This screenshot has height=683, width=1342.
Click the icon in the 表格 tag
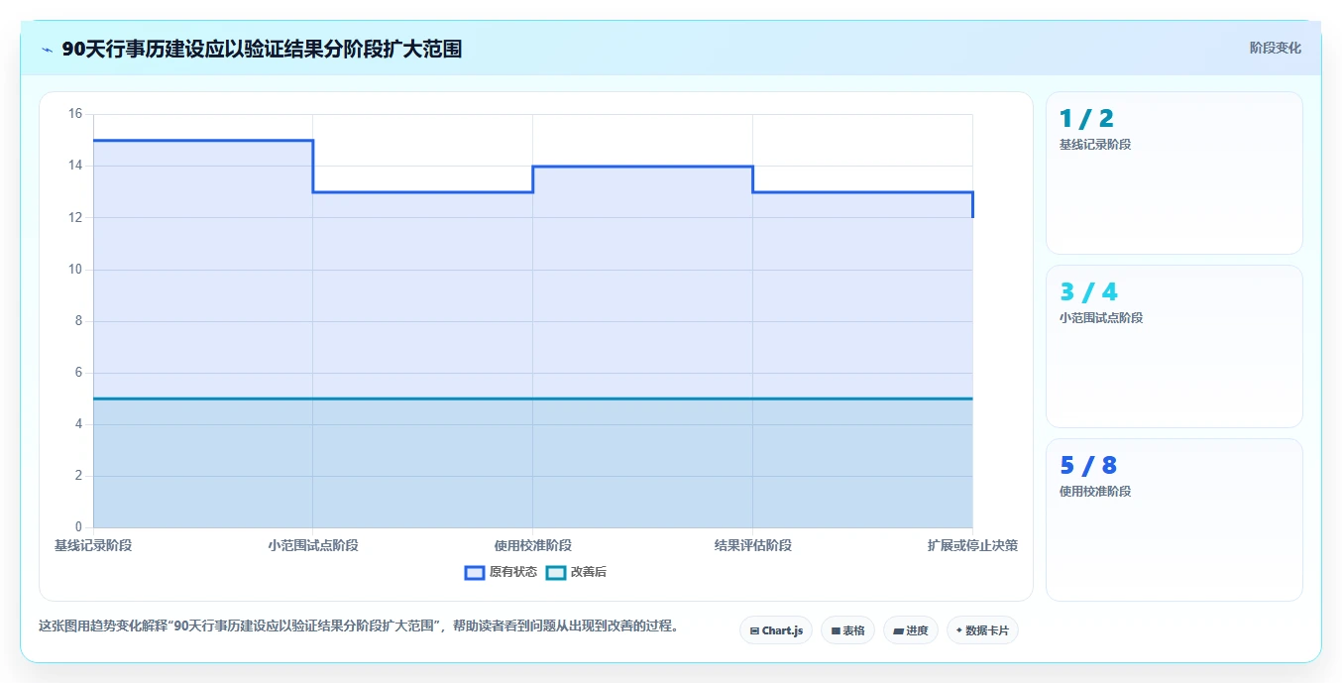tap(836, 630)
